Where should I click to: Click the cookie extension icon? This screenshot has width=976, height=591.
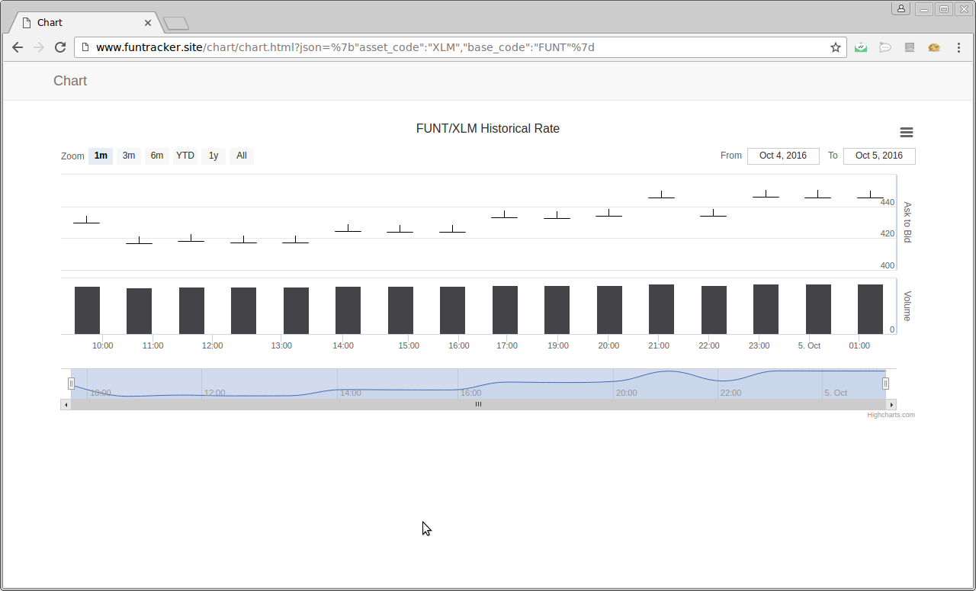933,47
